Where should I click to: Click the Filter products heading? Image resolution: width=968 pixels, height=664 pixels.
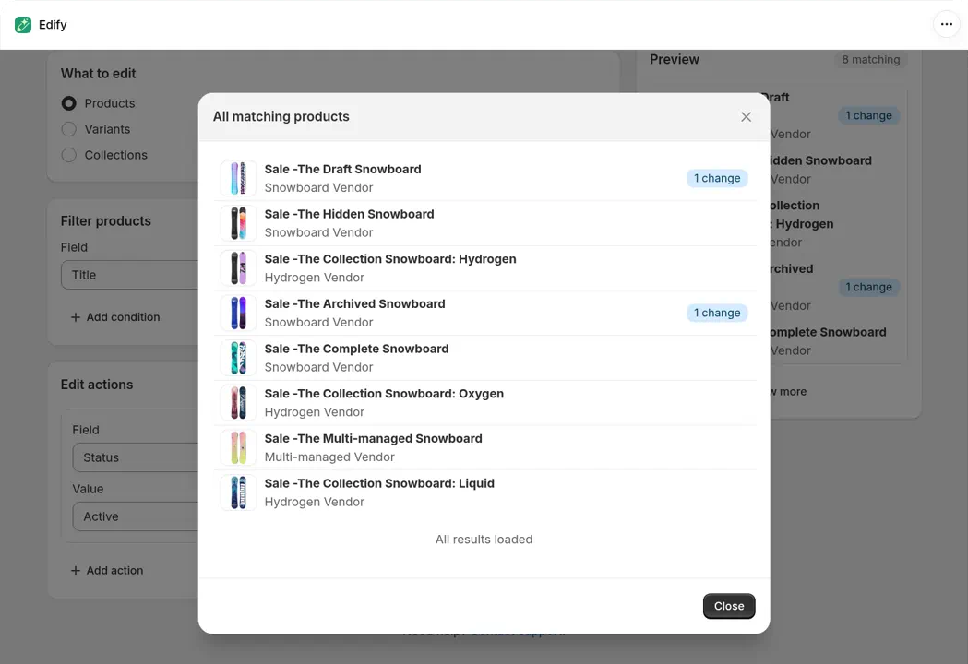pos(105,221)
